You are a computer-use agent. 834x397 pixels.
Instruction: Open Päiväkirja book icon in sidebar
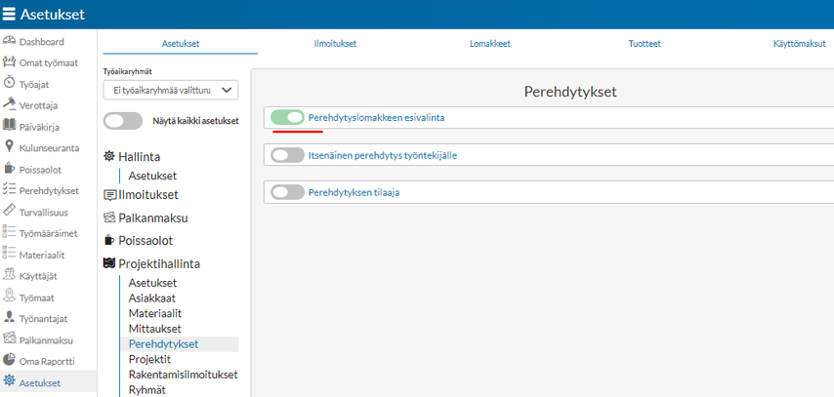point(10,125)
